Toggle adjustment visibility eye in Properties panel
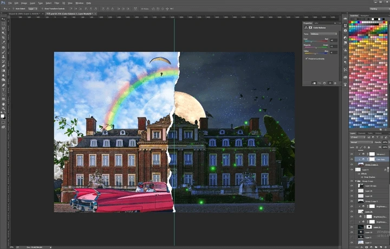Screen dimensions: 390x249 tap(330, 83)
